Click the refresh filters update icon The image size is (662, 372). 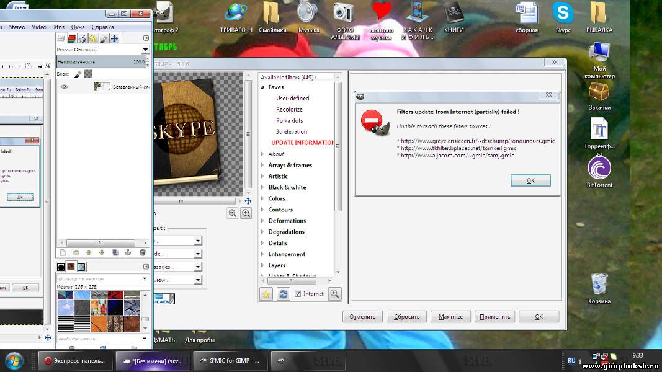pyautogui.click(x=284, y=294)
